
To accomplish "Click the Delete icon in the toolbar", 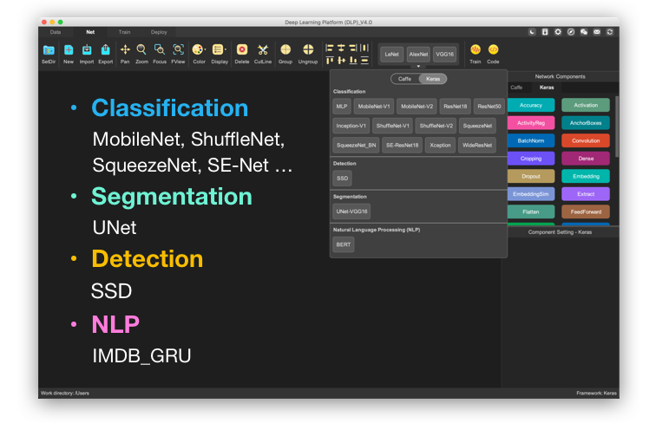I will pos(242,50).
